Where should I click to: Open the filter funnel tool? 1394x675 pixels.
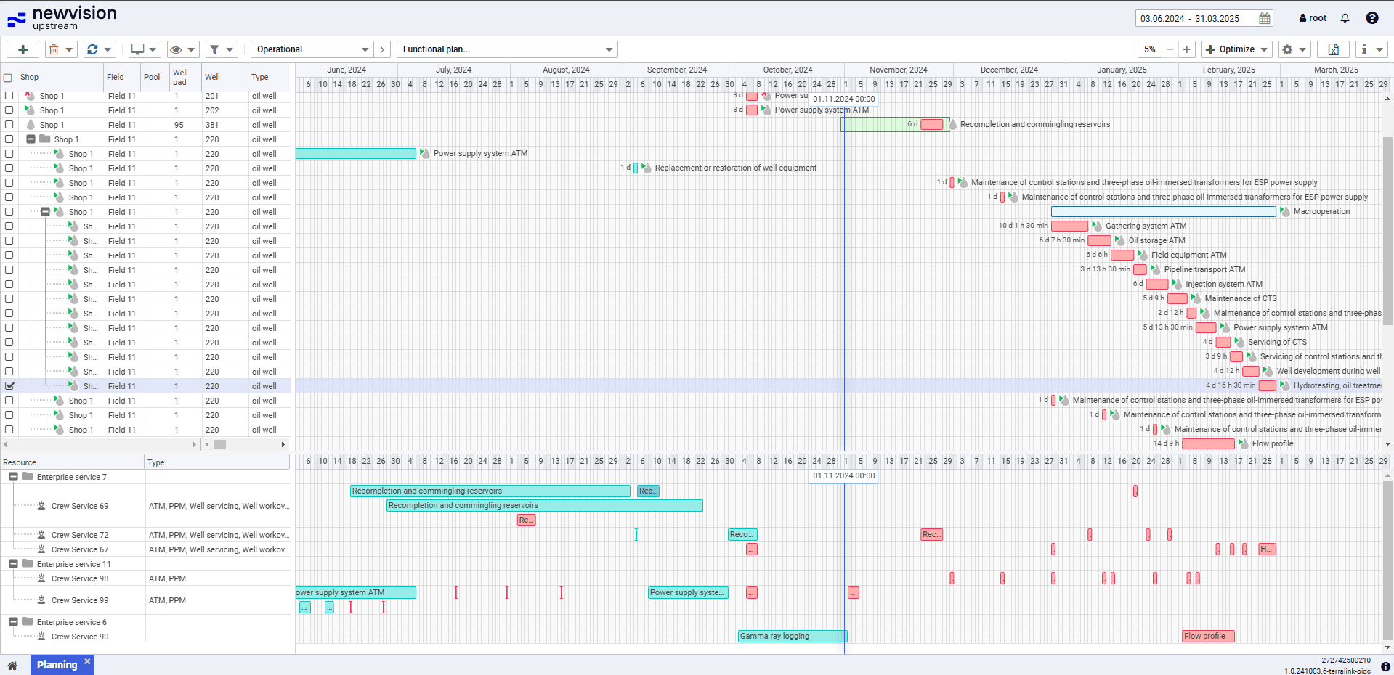pos(214,49)
